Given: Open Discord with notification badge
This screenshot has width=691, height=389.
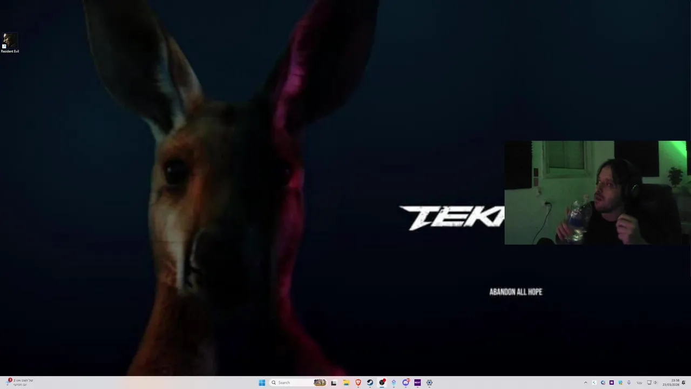Looking at the screenshot, I should (x=405, y=383).
